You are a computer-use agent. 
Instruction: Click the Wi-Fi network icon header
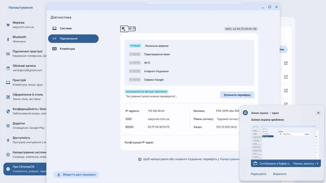(128, 29)
